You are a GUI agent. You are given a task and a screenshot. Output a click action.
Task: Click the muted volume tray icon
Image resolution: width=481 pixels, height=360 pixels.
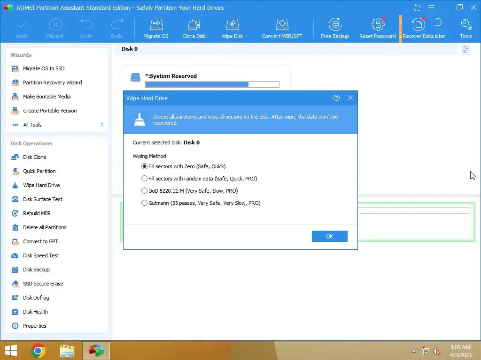[x=437, y=351]
